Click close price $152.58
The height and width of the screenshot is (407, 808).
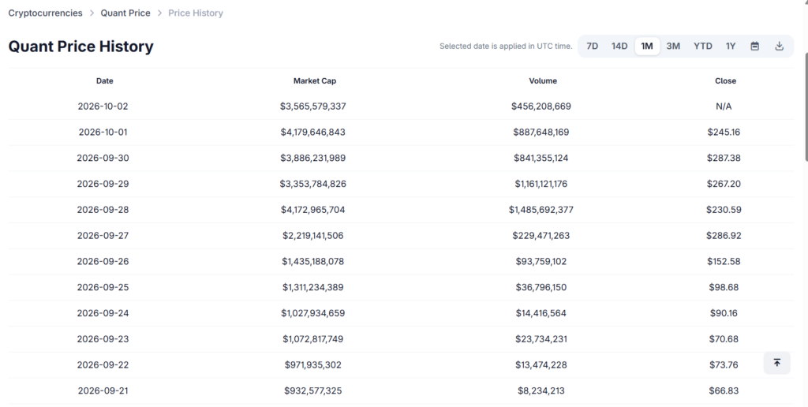[724, 261]
